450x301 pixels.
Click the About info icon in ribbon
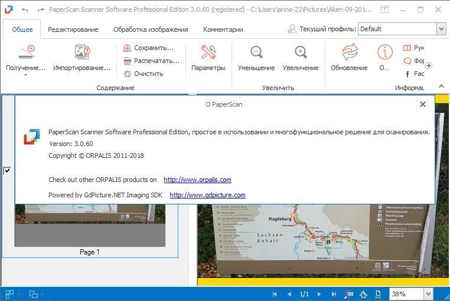click(384, 52)
